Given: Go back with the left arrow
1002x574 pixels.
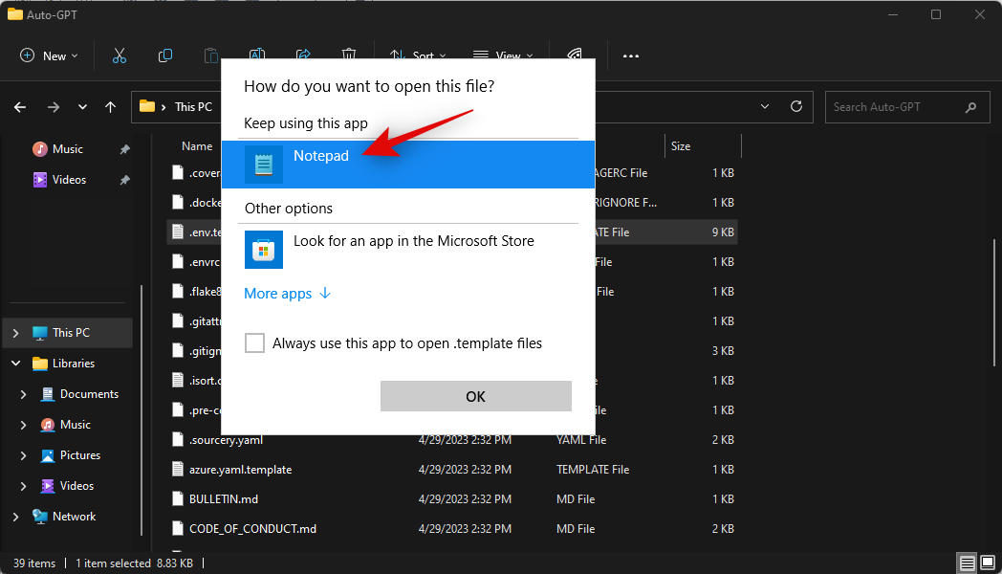Looking at the screenshot, I should (x=20, y=107).
